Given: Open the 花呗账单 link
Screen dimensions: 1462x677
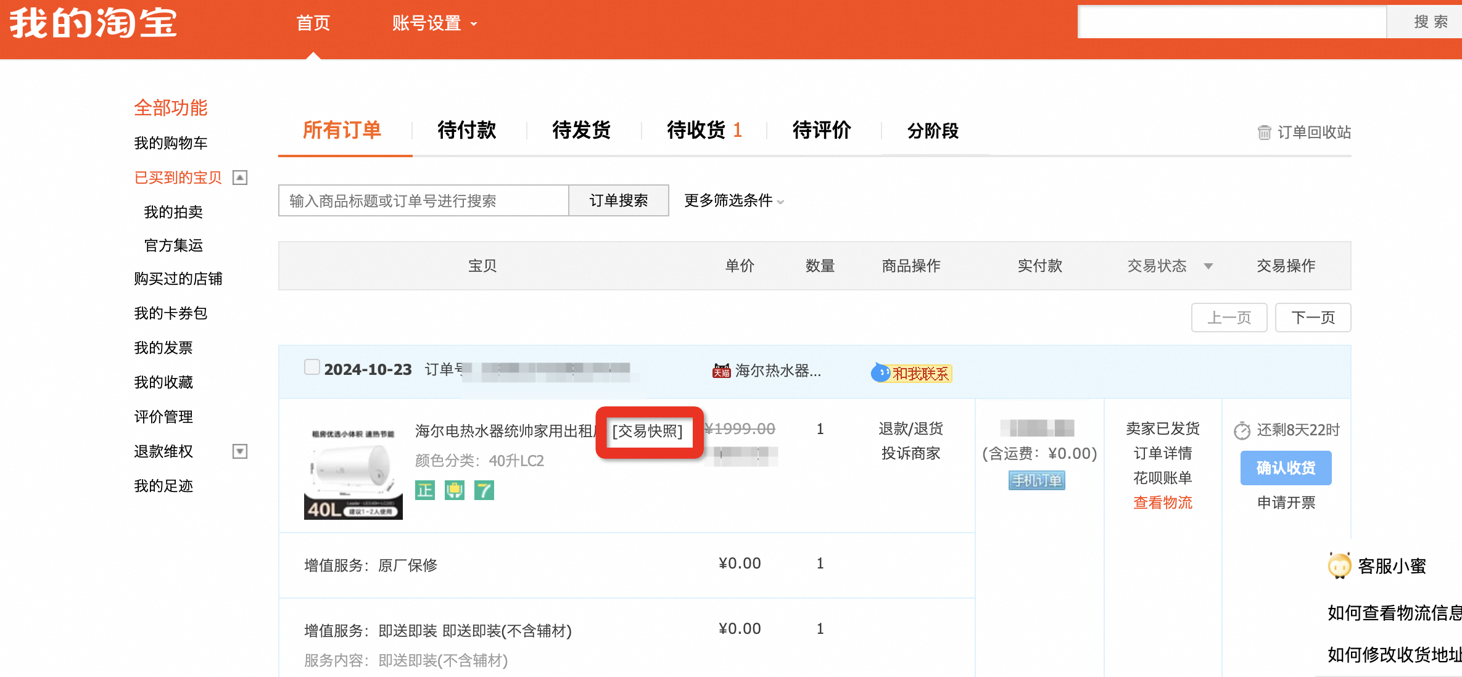Looking at the screenshot, I should point(1163,478).
